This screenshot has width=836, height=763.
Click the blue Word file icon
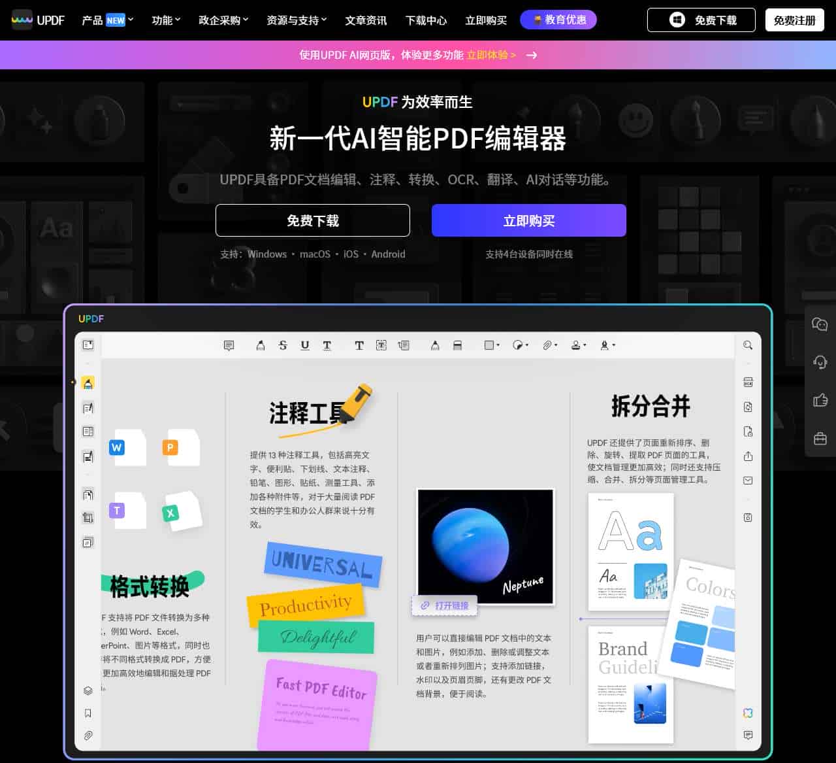[x=127, y=448]
